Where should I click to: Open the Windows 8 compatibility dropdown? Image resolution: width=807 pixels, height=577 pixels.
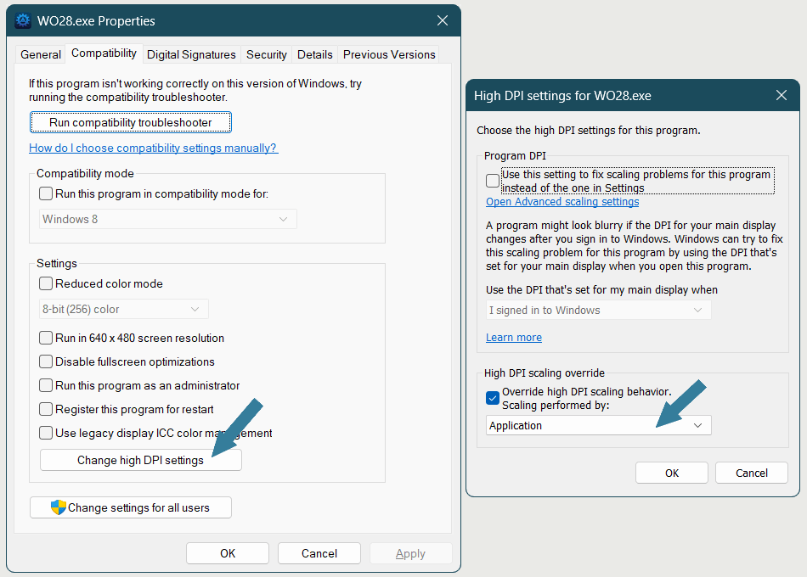169,219
